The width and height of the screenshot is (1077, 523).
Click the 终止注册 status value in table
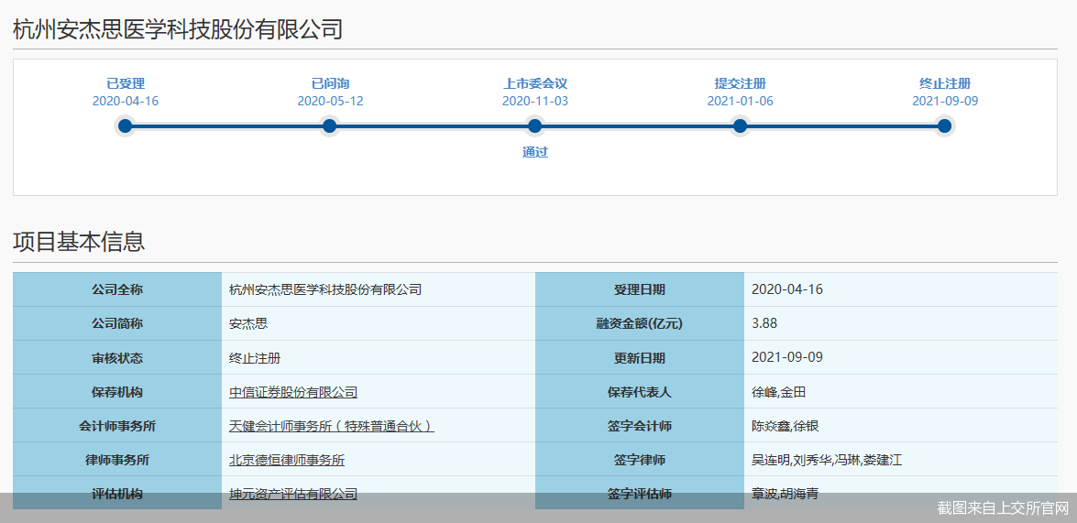pos(255,357)
